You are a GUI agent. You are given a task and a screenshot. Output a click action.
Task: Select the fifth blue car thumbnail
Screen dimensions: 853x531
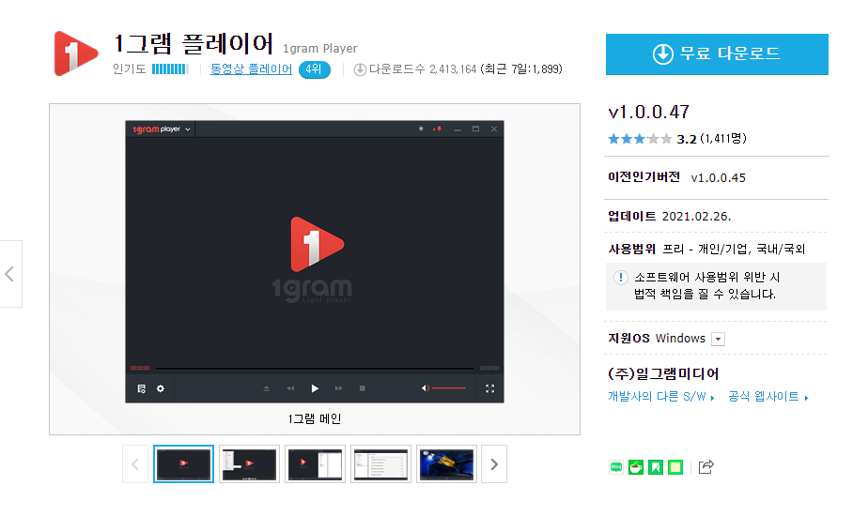pos(446,464)
